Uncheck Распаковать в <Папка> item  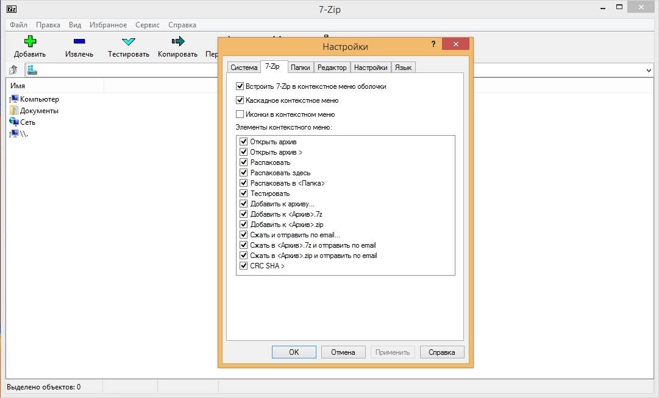point(243,183)
